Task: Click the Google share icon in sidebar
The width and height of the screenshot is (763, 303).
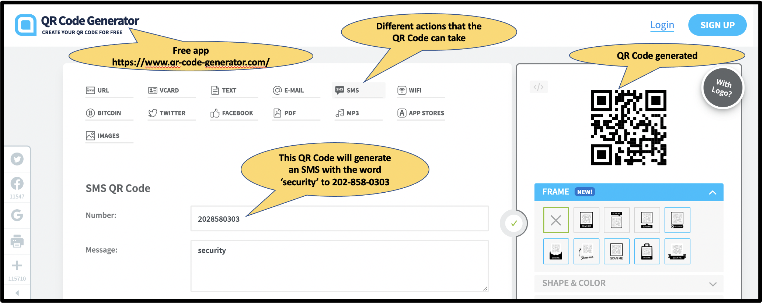Action: [17, 215]
